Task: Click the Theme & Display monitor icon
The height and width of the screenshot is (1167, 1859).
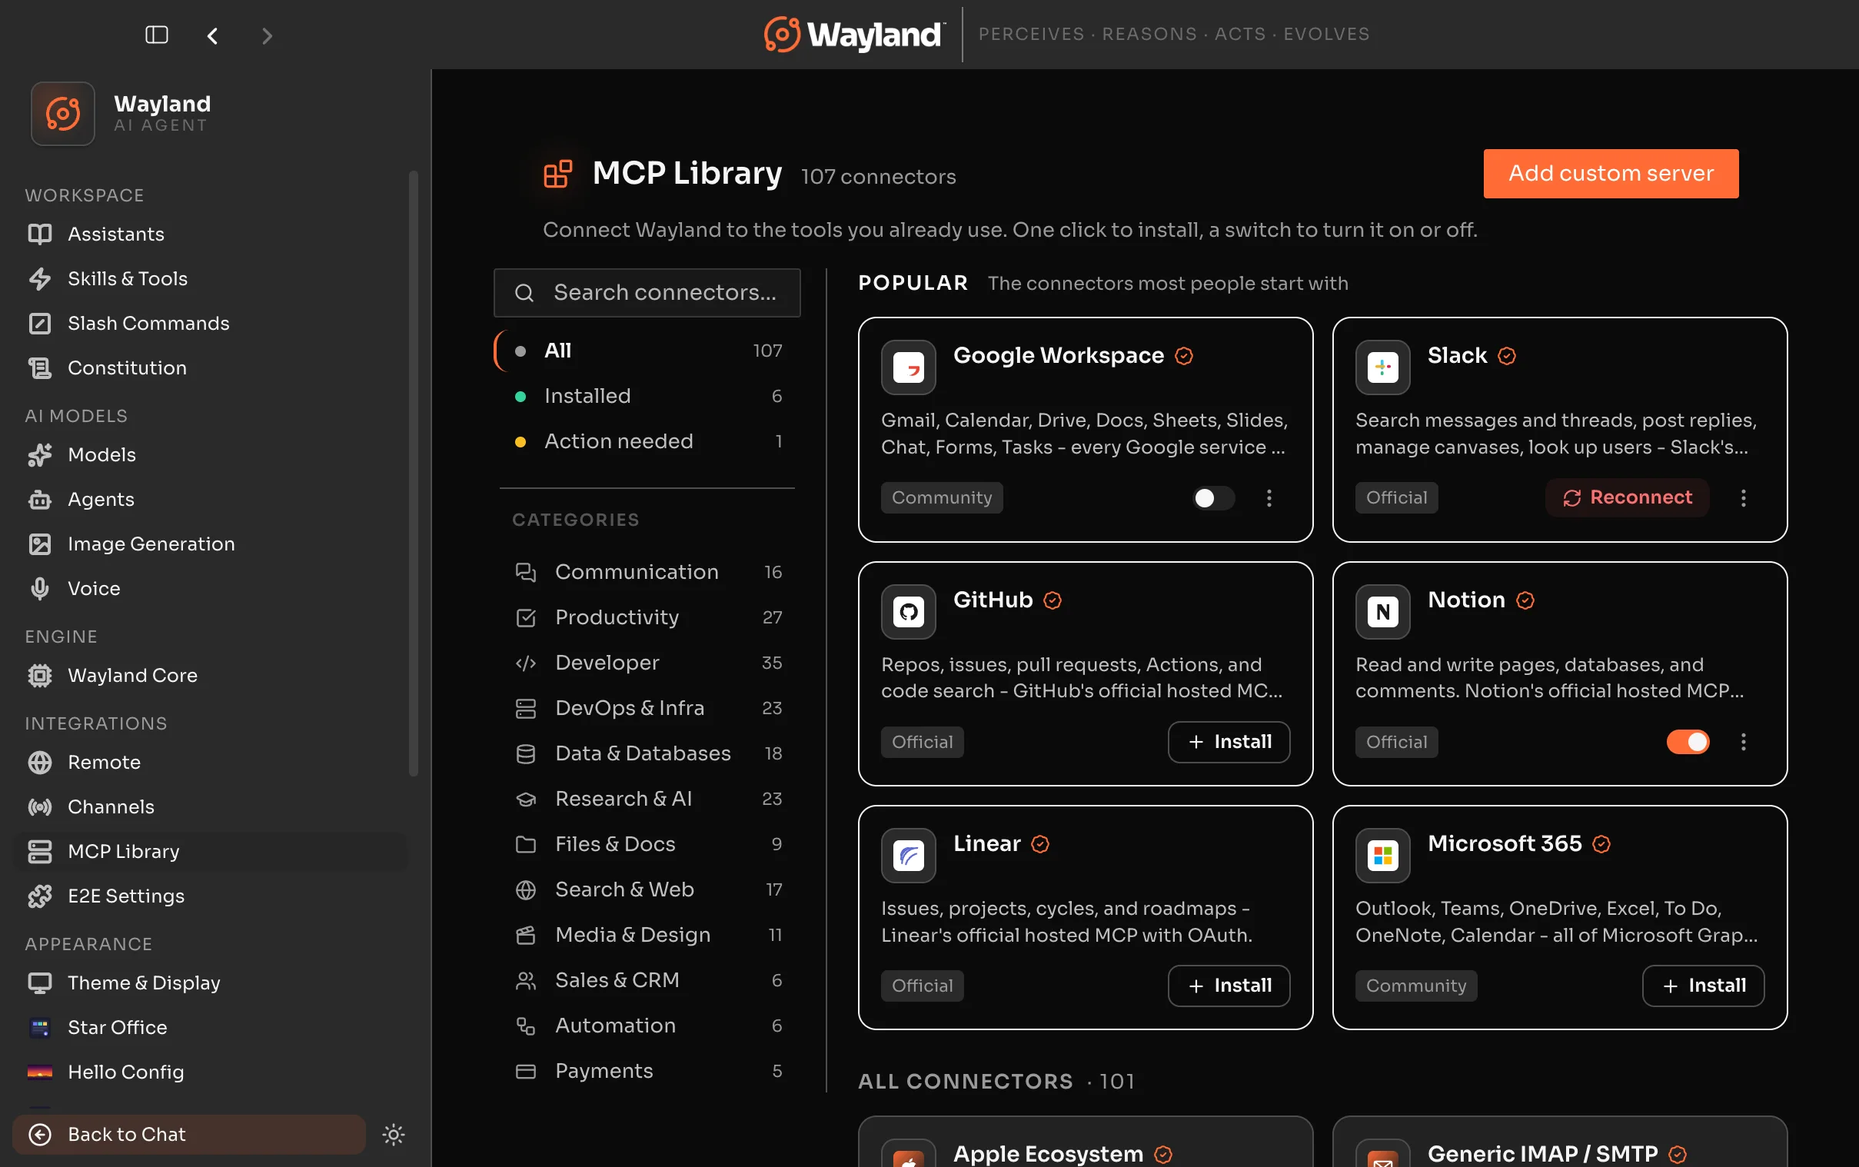Action: pos(39,983)
